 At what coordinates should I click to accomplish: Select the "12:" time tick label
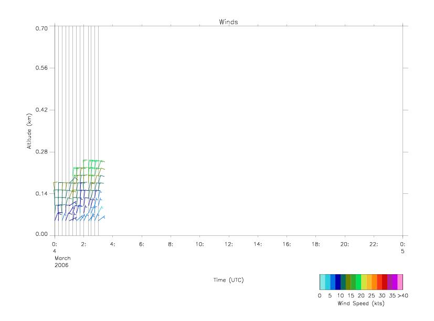tap(229, 244)
